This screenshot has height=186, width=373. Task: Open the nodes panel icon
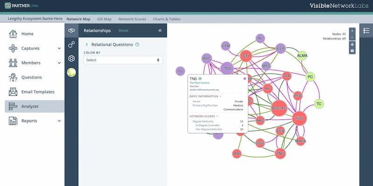click(71, 44)
